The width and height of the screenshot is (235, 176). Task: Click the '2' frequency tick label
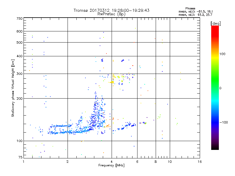[x=68, y=162]
